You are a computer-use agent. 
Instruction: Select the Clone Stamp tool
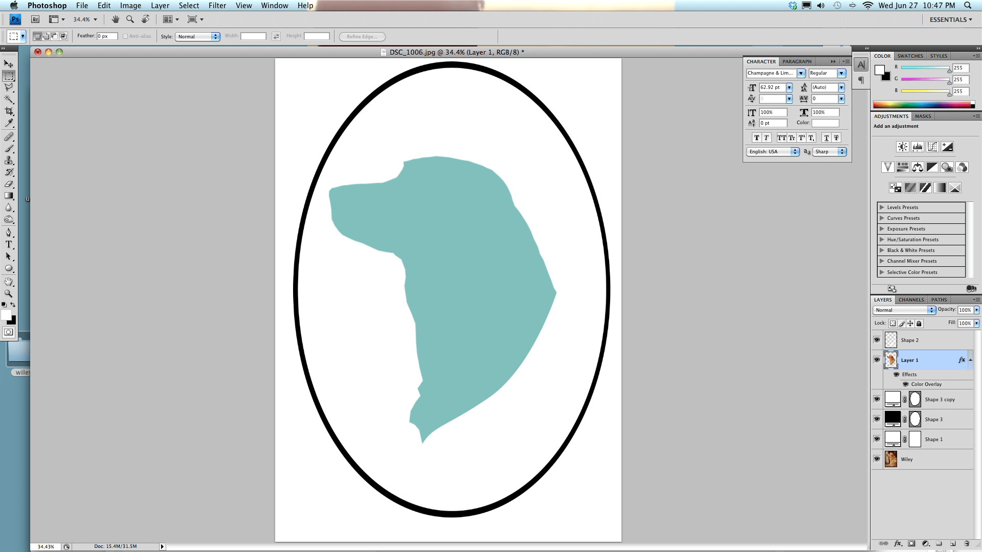pyautogui.click(x=9, y=160)
